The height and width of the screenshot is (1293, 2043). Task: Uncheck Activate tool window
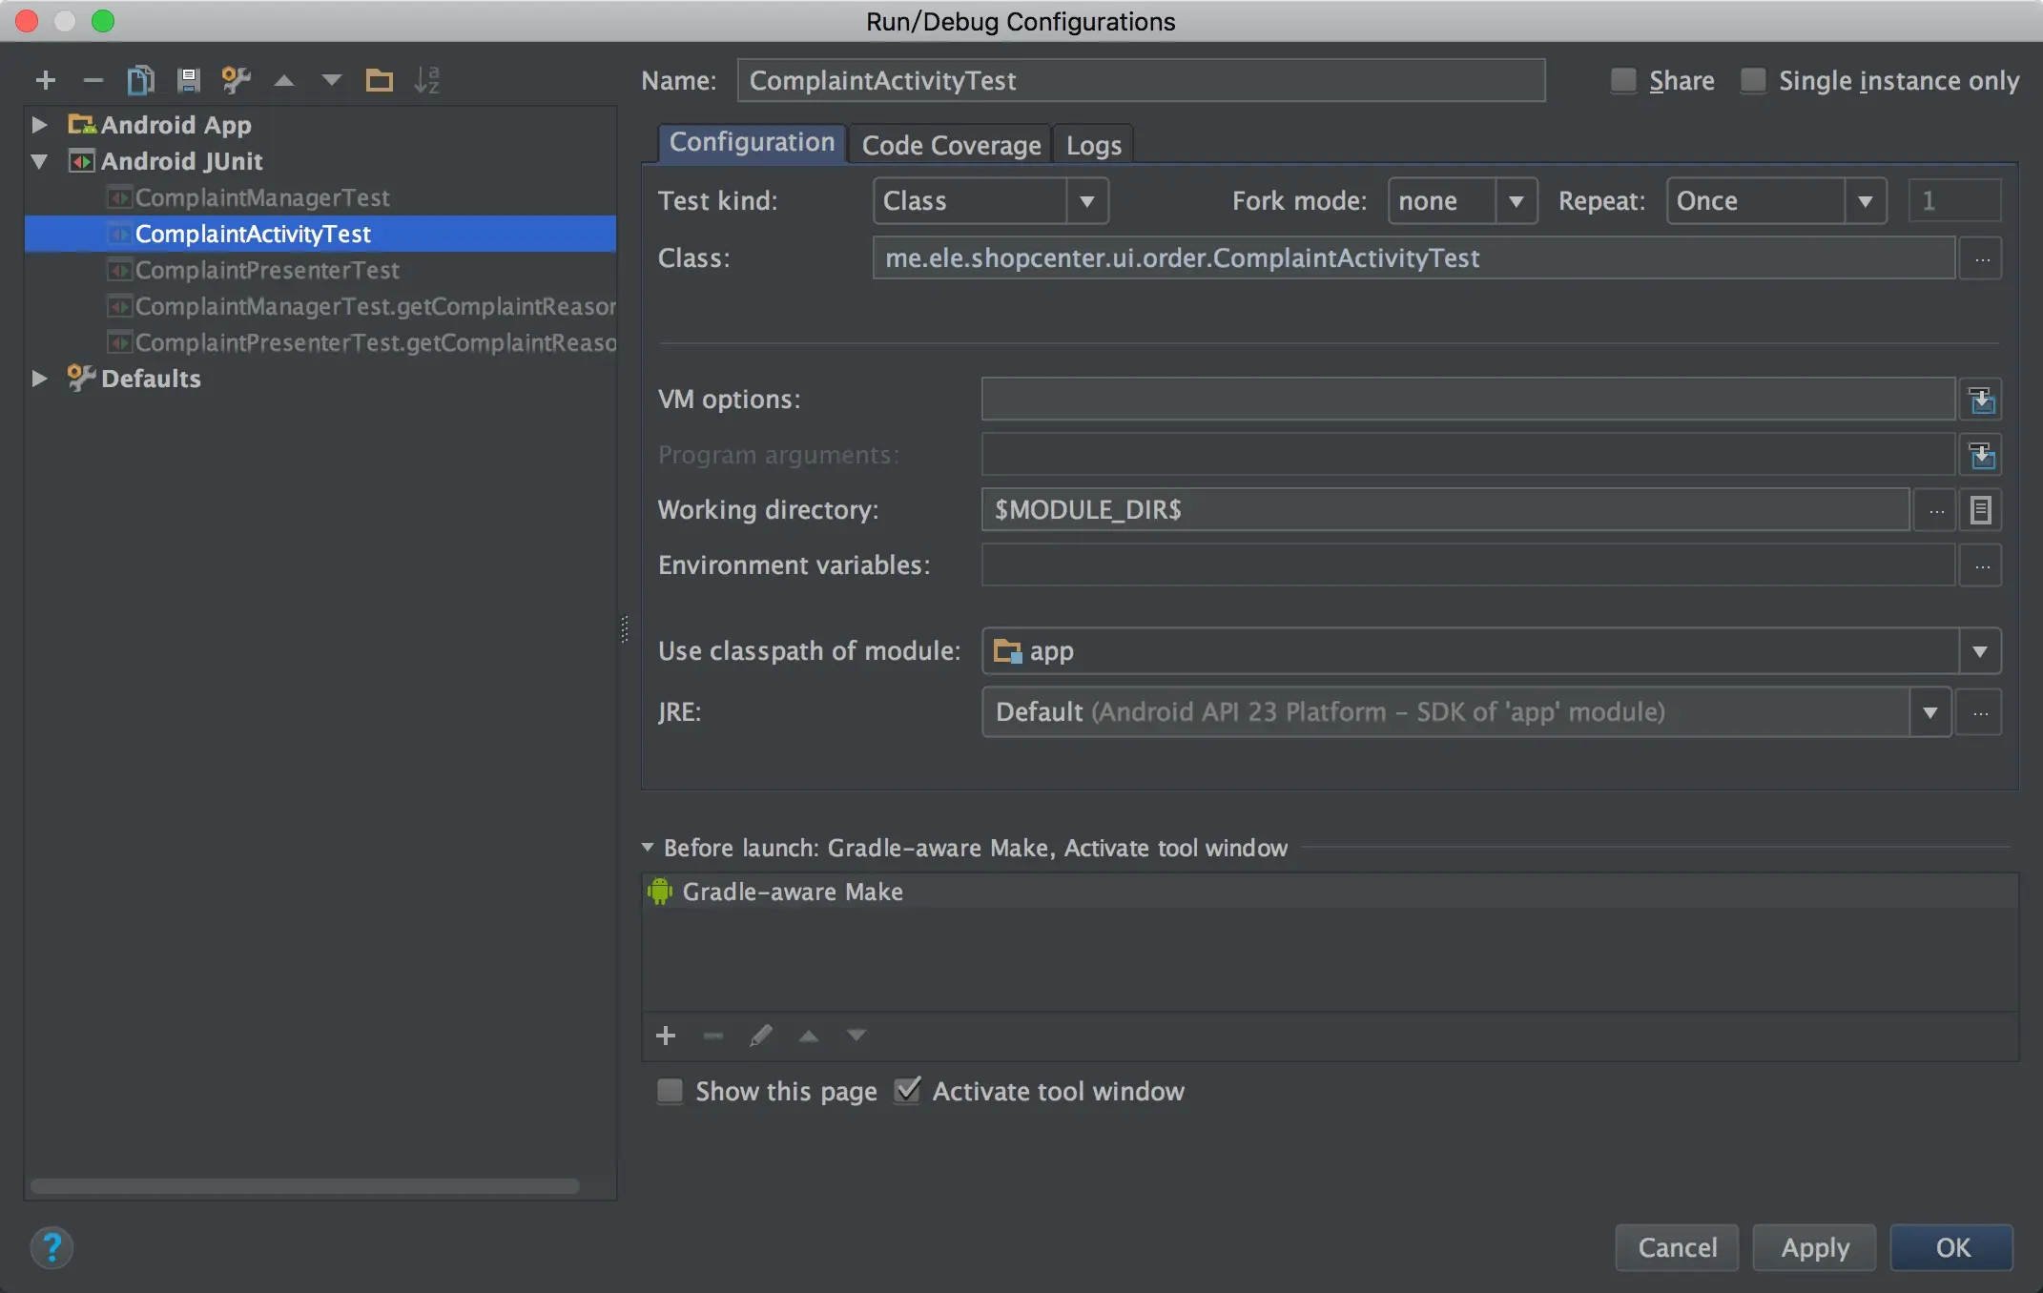pyautogui.click(x=908, y=1091)
